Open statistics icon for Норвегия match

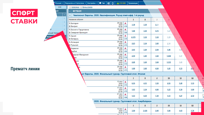[126, 48]
